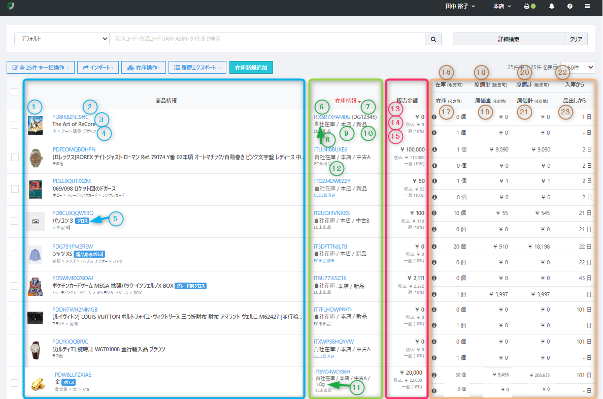The height and width of the screenshot is (399, 603).
Task: Open the インポート dropdown
Action: 98,68
